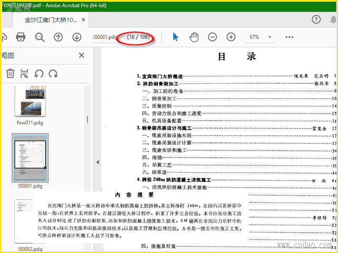Open the Help question mark icon

point(316,19)
